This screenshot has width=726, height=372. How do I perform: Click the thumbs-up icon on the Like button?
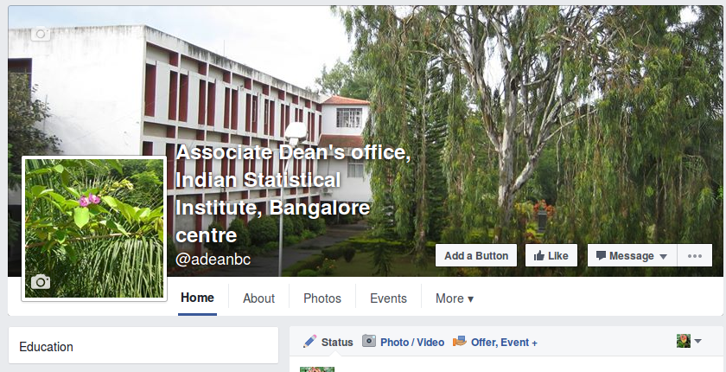[x=539, y=256]
